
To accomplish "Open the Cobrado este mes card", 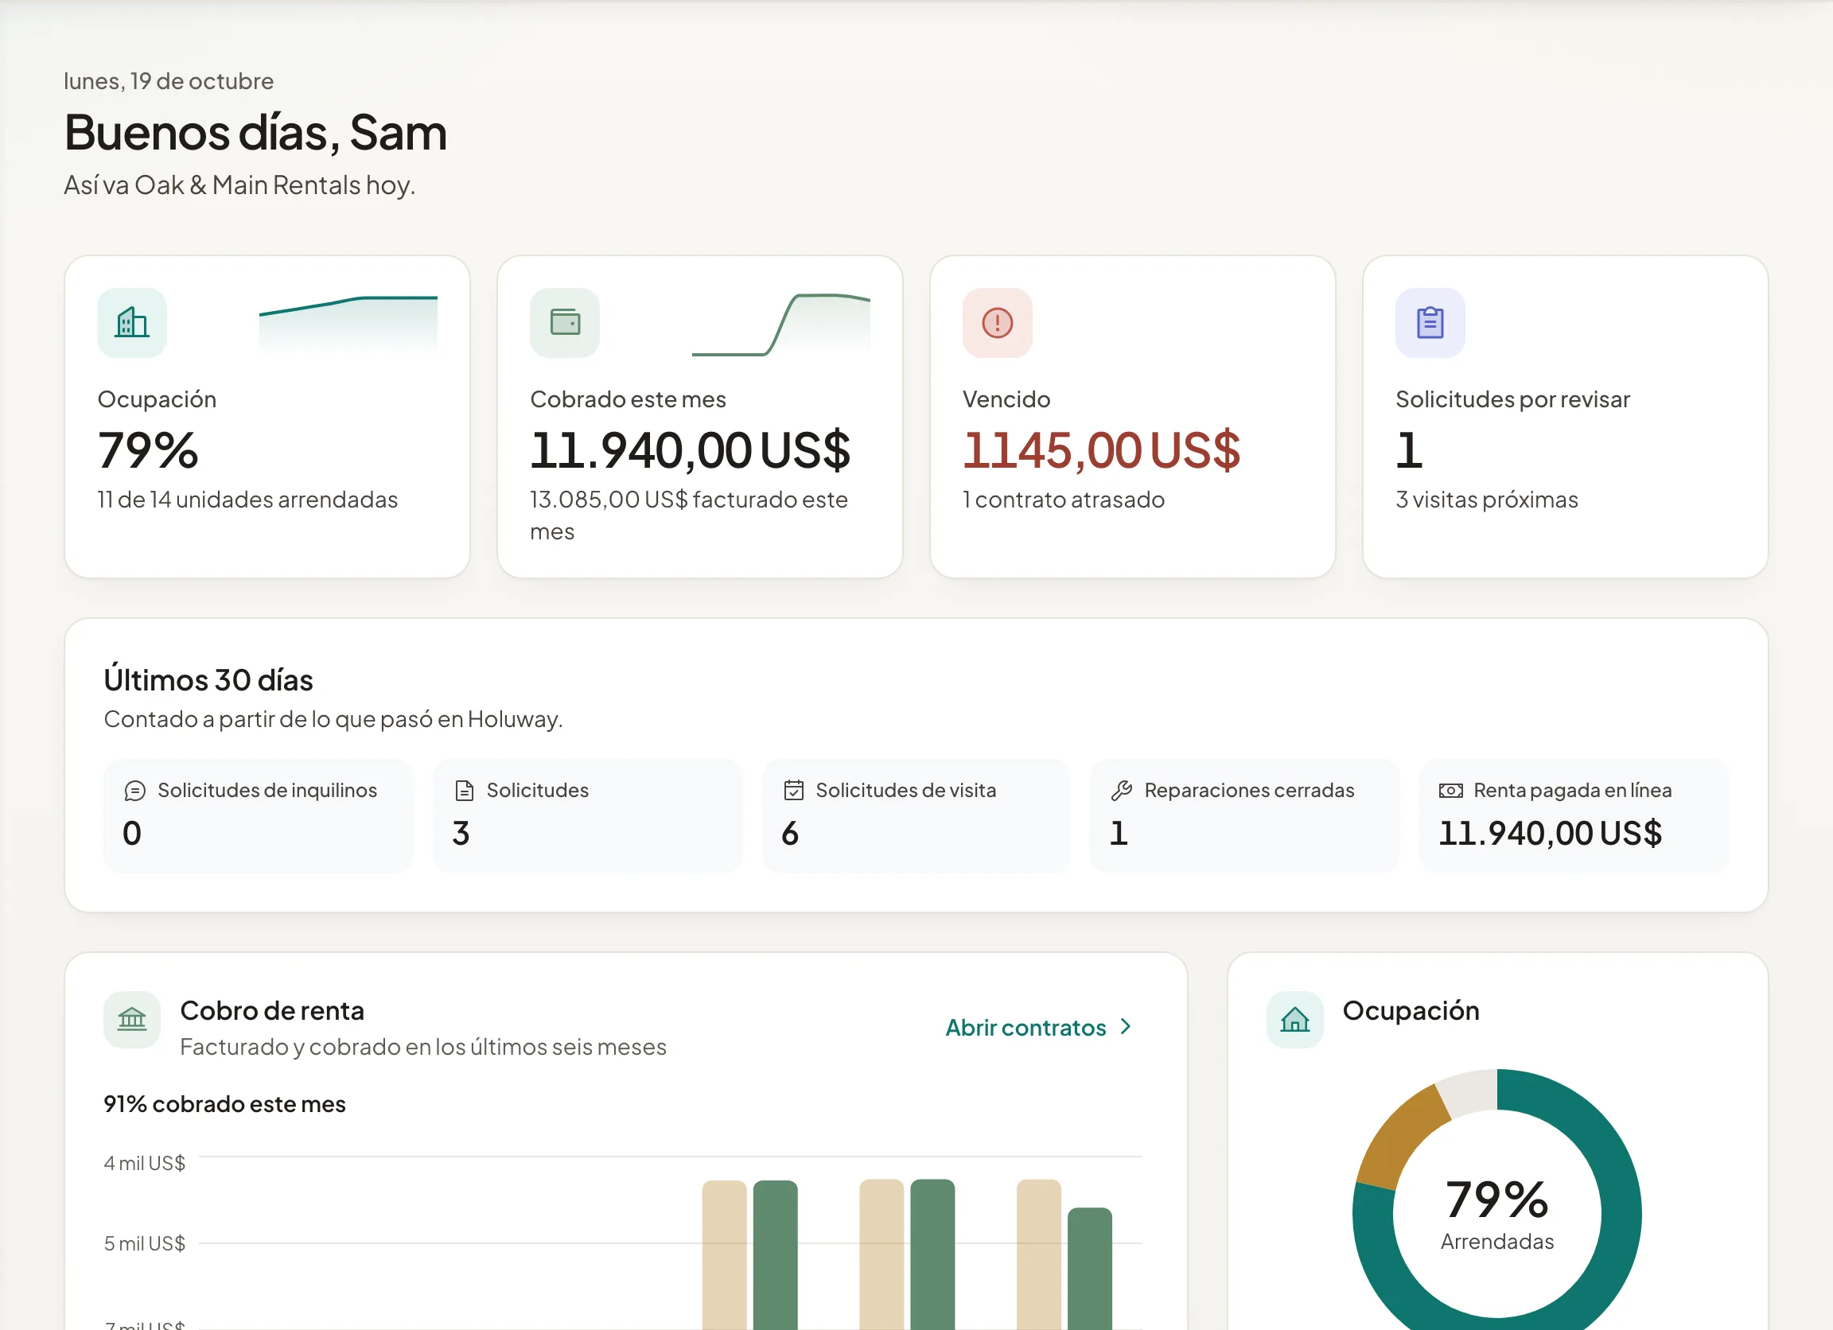I will 700,417.
